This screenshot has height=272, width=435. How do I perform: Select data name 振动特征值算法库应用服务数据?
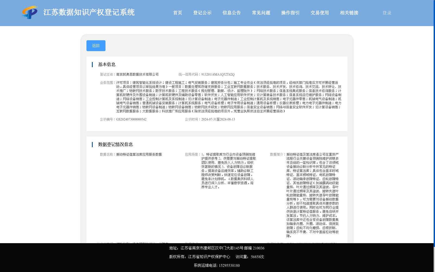[139, 154]
